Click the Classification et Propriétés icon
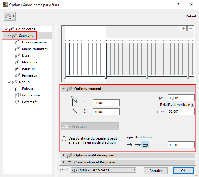199x177 pixels. click(70, 162)
